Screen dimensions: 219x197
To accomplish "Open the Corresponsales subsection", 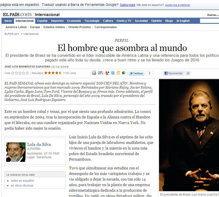I will (106, 27).
